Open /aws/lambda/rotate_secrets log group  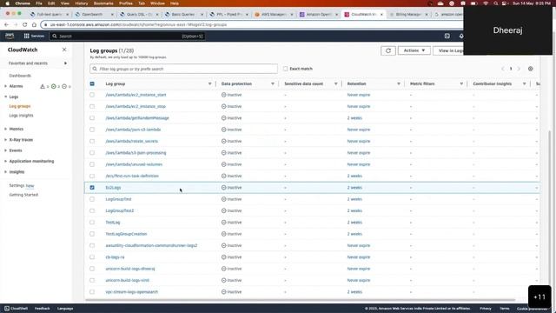pos(131,141)
